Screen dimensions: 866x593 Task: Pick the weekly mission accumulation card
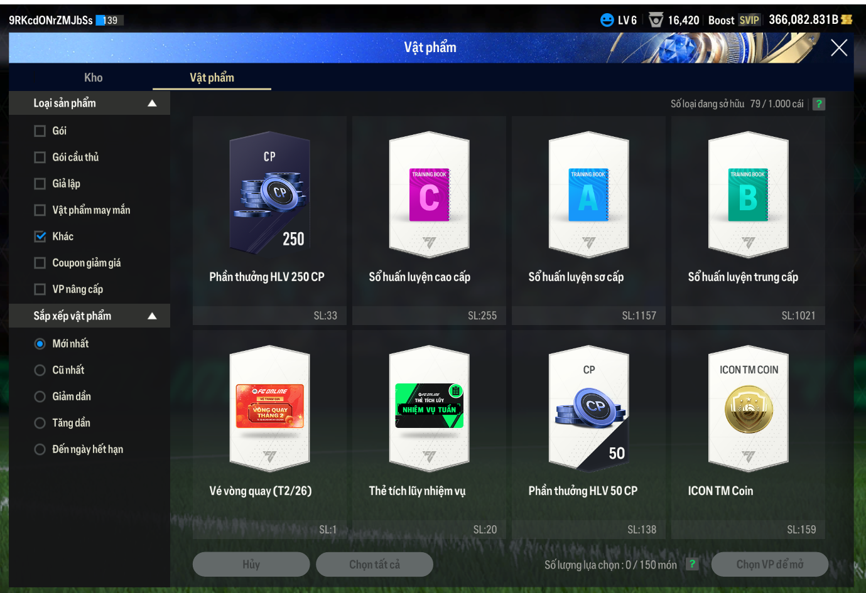pos(430,406)
